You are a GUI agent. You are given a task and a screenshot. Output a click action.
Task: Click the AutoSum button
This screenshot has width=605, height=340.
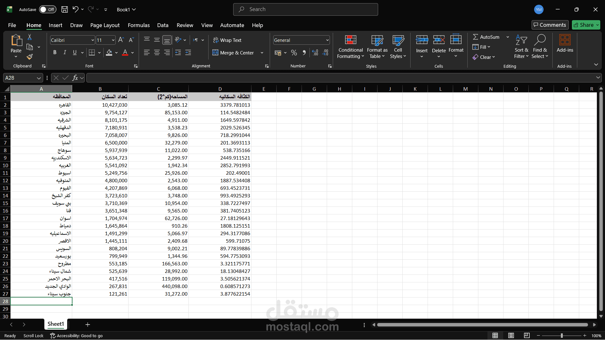[x=486, y=37]
